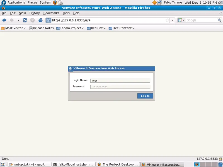Open the back/forward history dropdown arrow
The width and height of the screenshot is (223, 167).
pos(18,20)
